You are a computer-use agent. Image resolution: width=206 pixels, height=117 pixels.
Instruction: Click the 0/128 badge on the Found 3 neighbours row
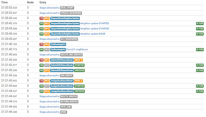[200, 50]
